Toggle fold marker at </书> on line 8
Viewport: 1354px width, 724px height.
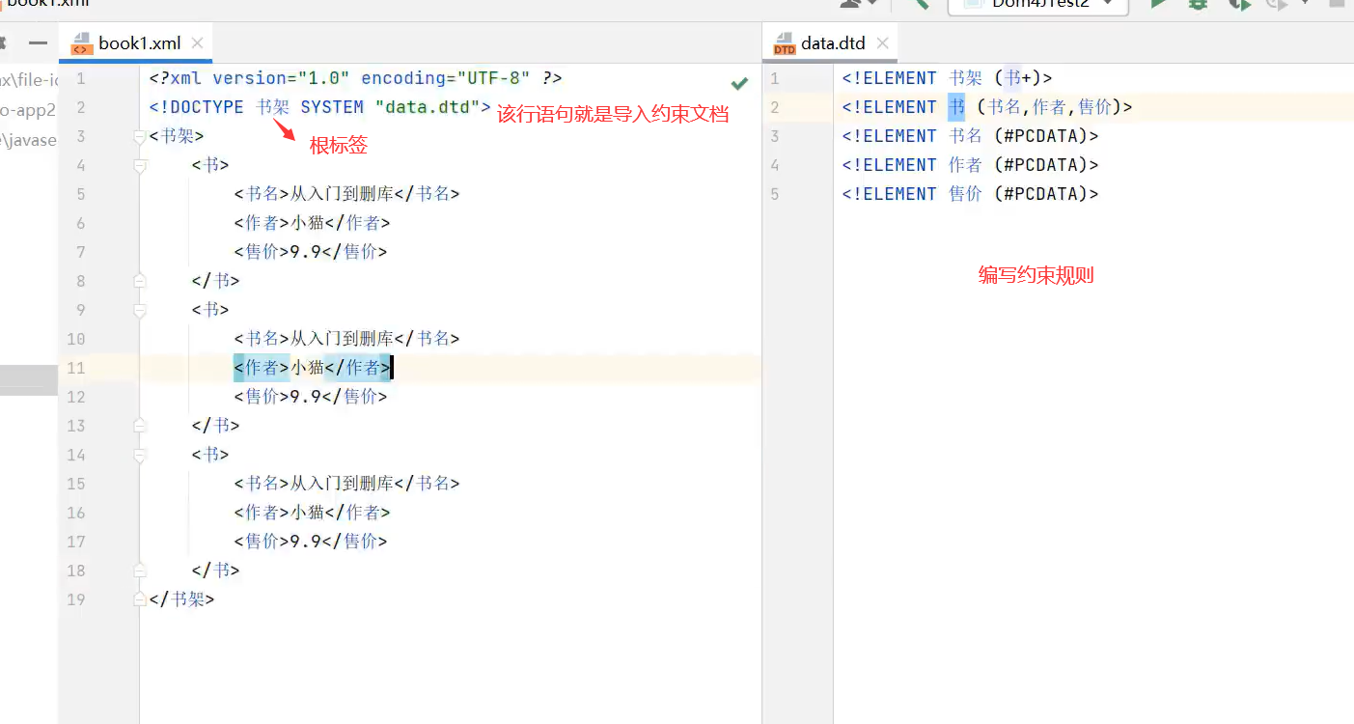(140, 281)
